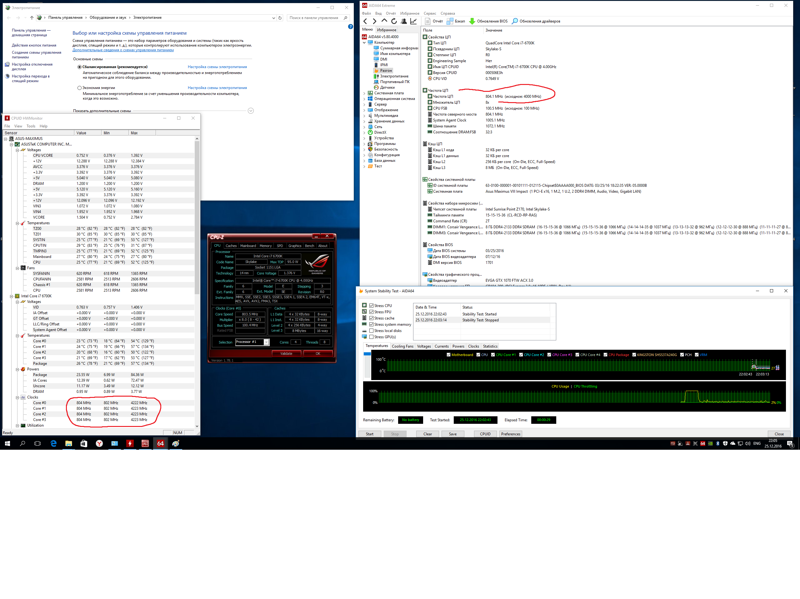
Task: Select Экономия энергии power plan
Action: point(80,88)
